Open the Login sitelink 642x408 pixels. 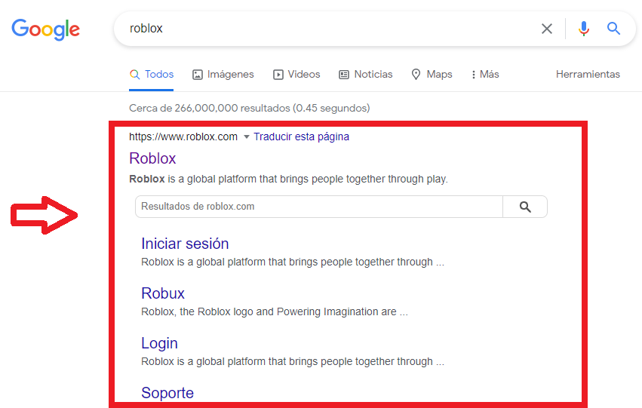pos(159,343)
